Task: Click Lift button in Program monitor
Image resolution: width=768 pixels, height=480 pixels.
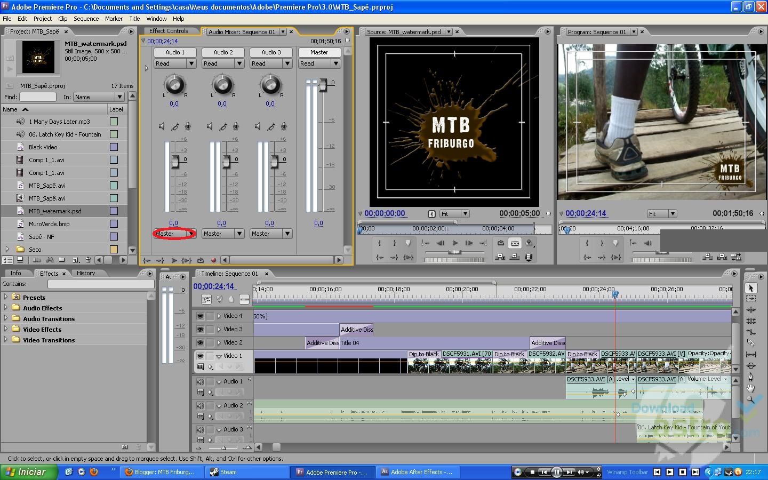Action: tap(708, 257)
